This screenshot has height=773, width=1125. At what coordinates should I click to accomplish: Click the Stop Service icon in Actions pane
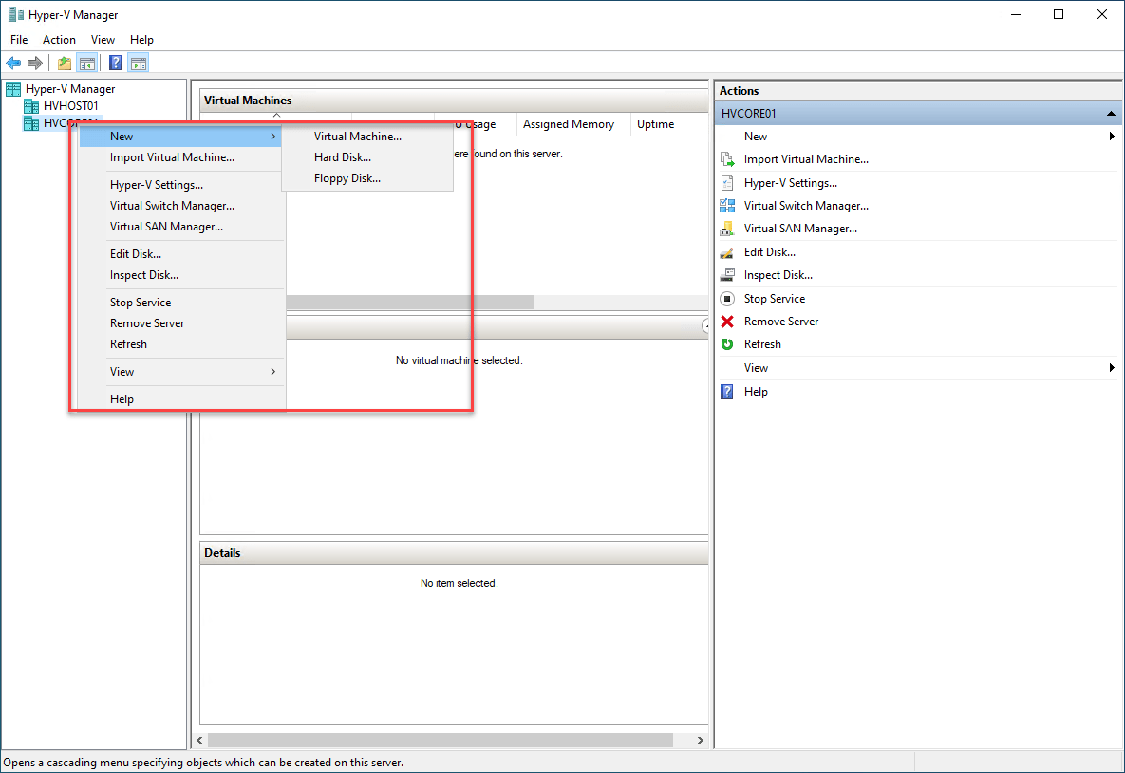click(727, 299)
